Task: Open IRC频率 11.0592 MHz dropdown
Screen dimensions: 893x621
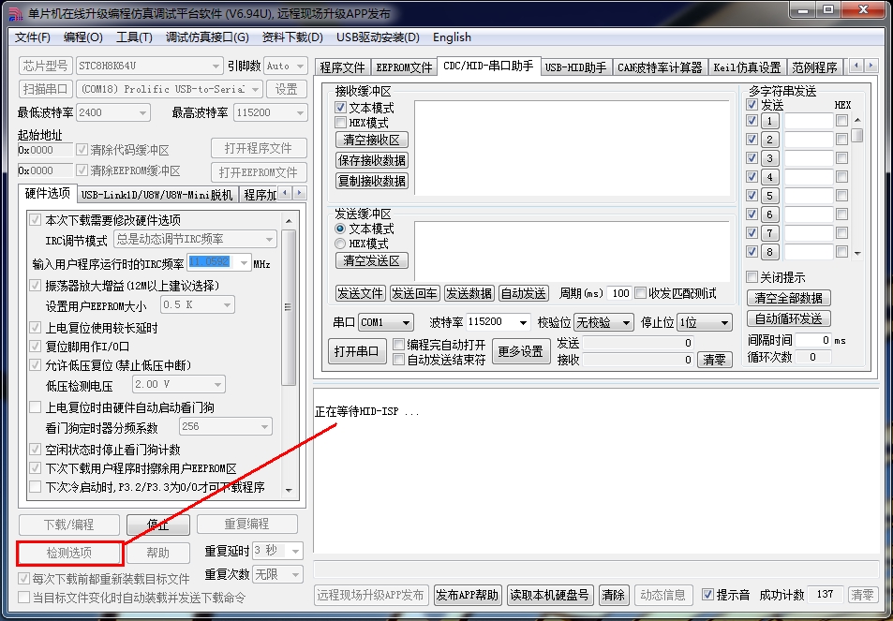Action: tap(245, 262)
